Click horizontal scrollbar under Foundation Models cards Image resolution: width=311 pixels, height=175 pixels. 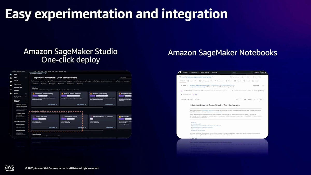click(x=67, y=130)
